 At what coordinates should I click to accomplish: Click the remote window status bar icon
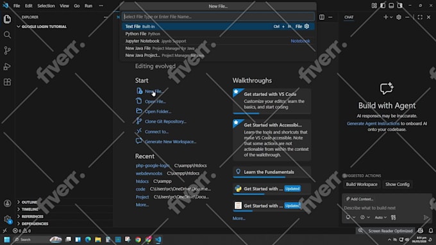pyautogui.click(x=4, y=230)
